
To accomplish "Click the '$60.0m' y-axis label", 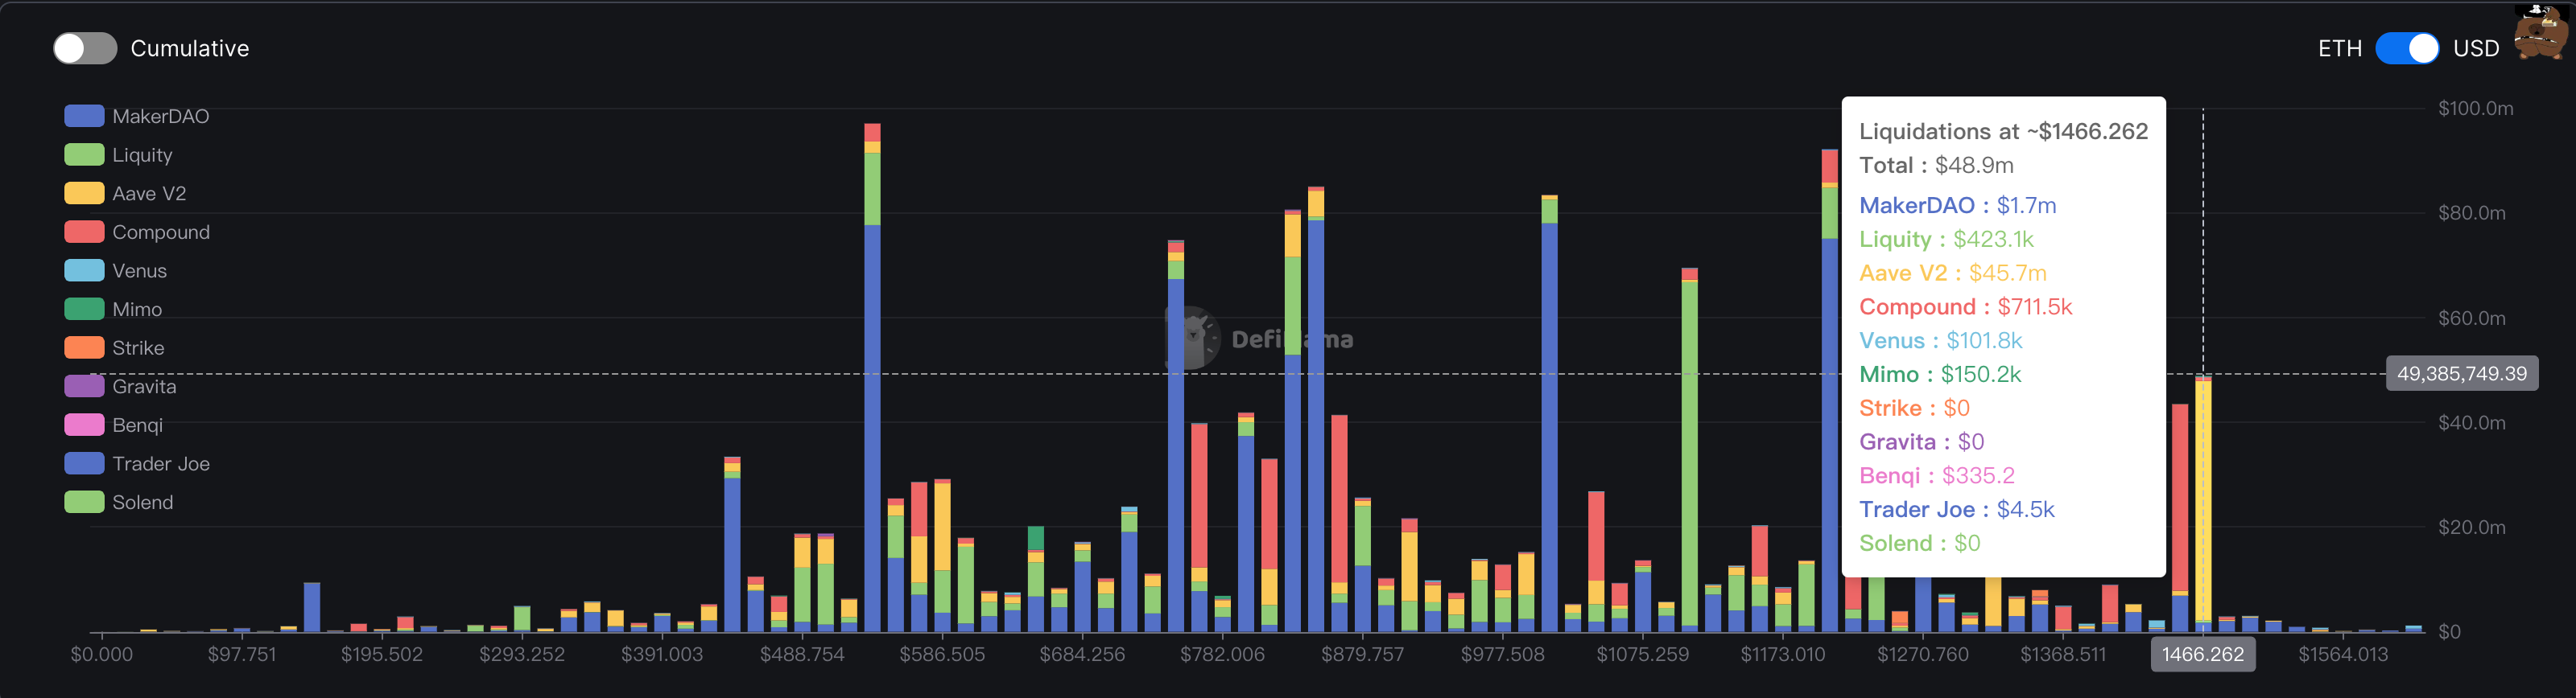I will point(2471,318).
